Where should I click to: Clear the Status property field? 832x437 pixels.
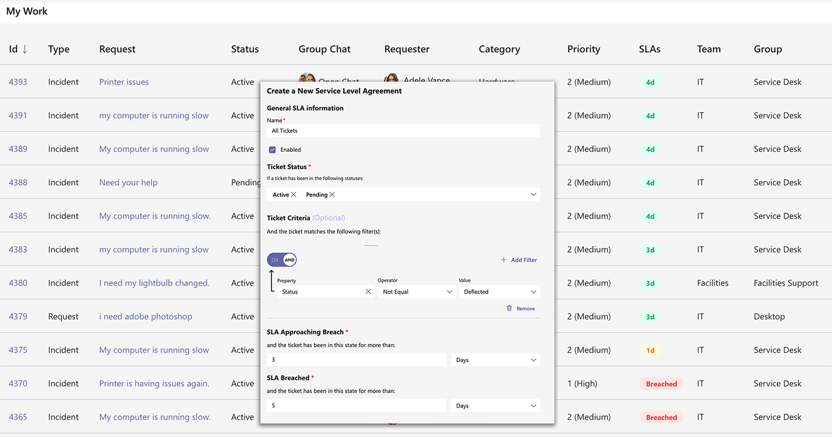[368, 292]
